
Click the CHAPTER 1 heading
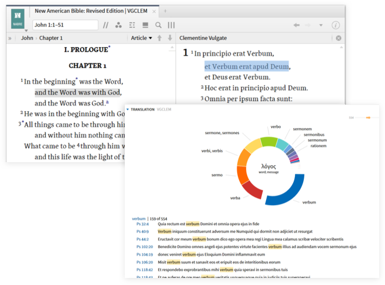pos(87,66)
